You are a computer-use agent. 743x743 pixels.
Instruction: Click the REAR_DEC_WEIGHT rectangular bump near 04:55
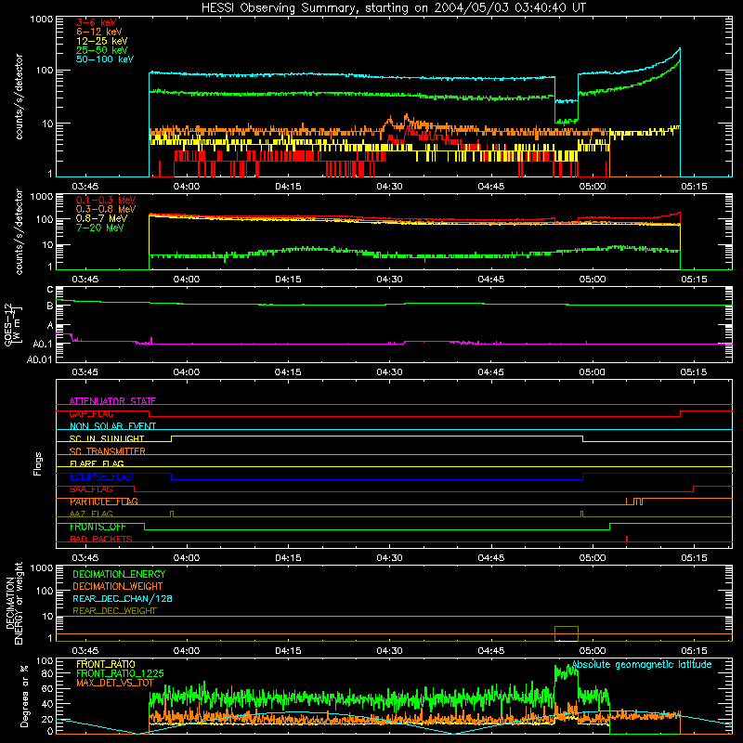pyautogui.click(x=567, y=633)
